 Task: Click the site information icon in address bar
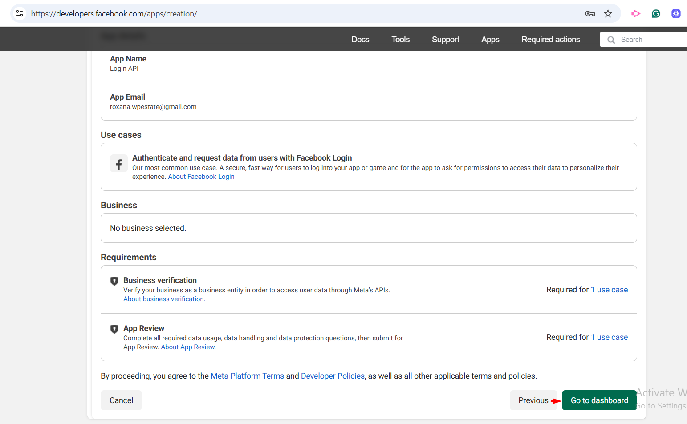click(x=20, y=14)
